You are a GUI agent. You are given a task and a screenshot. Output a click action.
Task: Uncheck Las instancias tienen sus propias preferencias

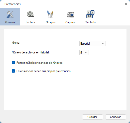coord(13,71)
